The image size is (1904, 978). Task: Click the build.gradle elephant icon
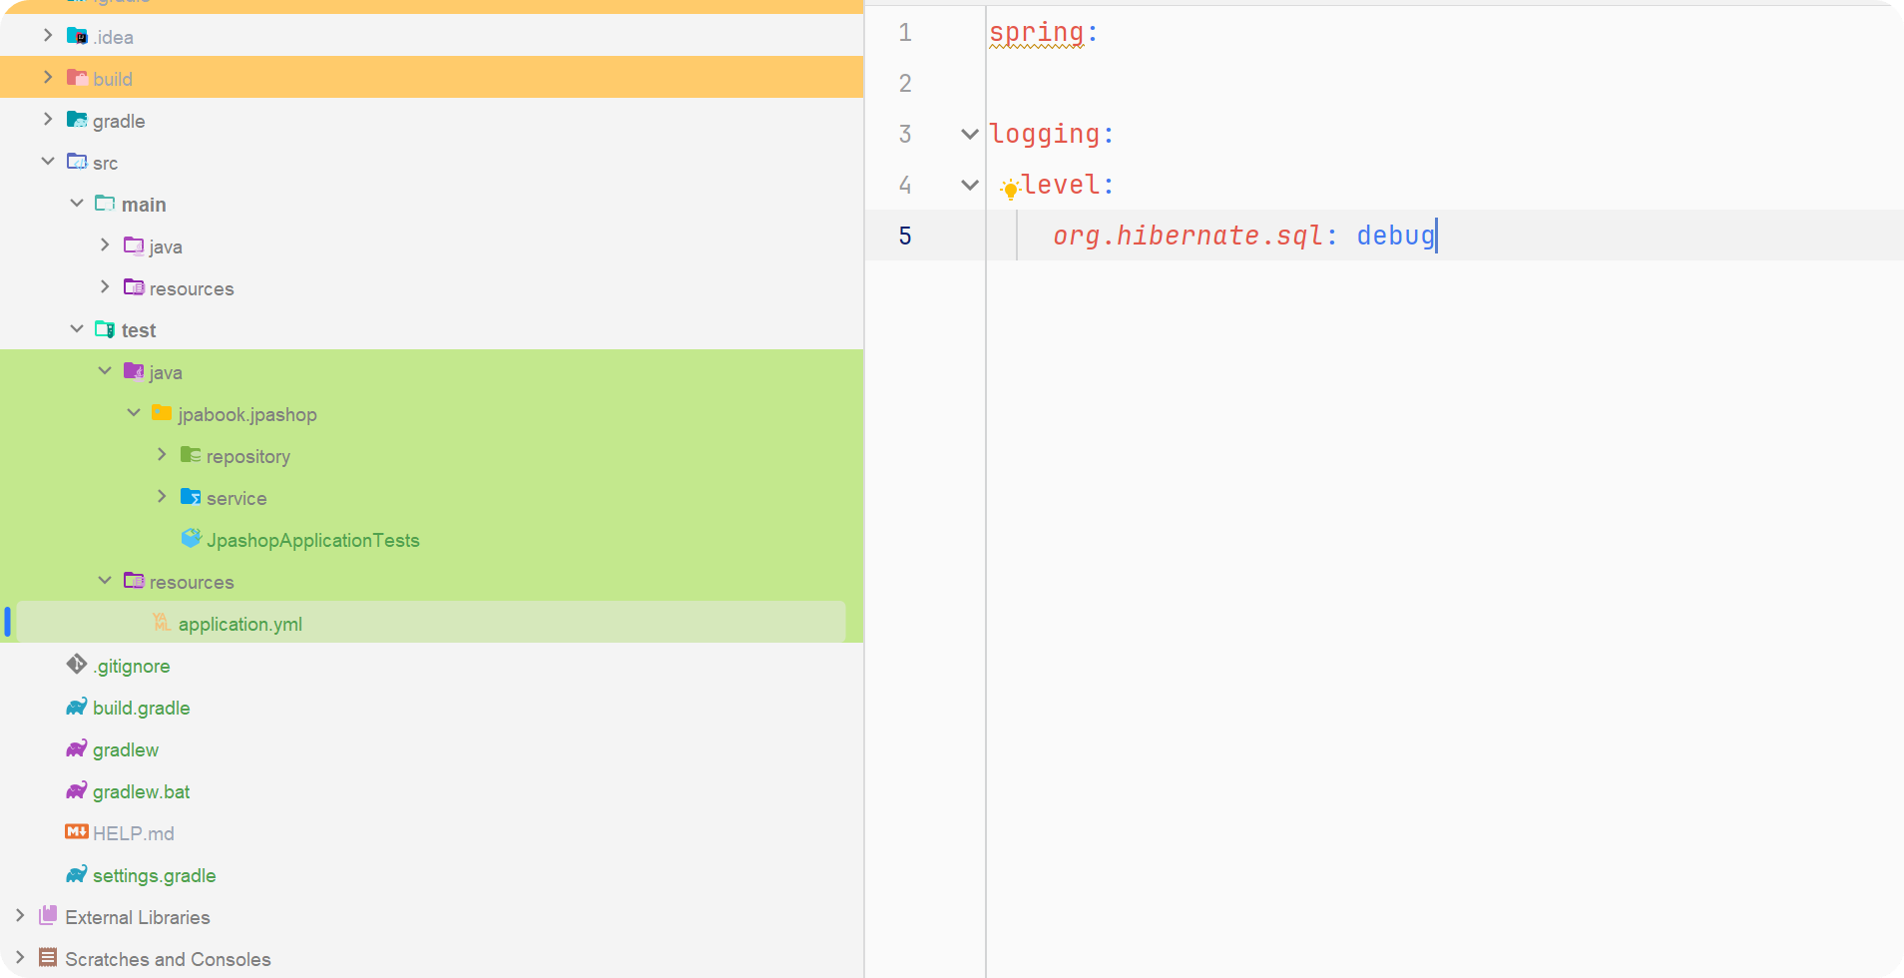click(x=77, y=707)
